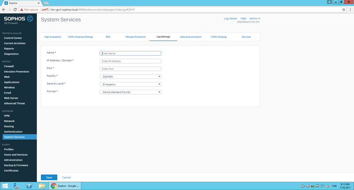Go back with browser back arrow
Viewport: 354px width, 190px height.
click(x=4, y=10)
